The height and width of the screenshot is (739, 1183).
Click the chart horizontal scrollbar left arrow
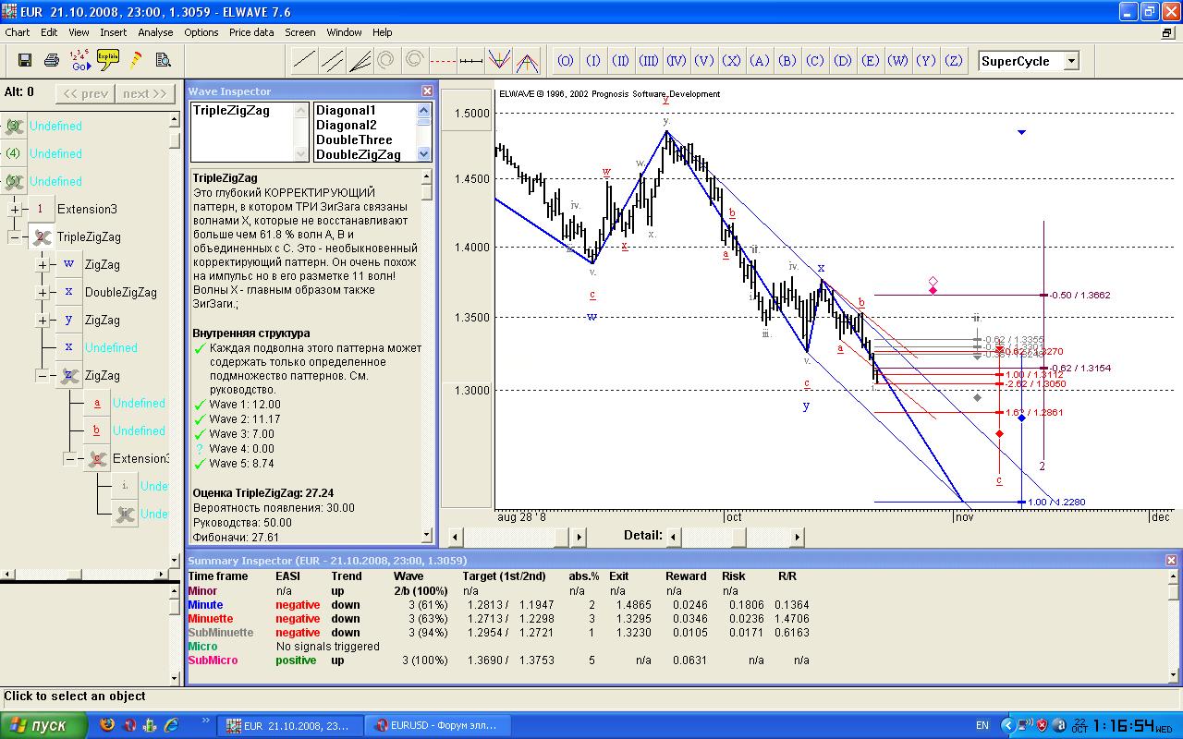[x=456, y=537]
